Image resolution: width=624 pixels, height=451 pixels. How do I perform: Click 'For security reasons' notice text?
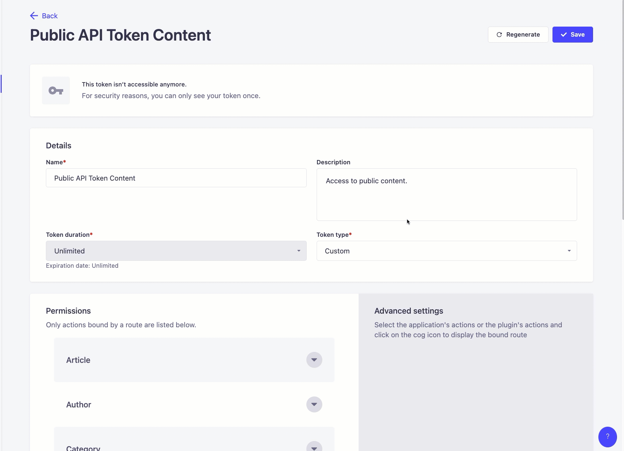click(171, 96)
